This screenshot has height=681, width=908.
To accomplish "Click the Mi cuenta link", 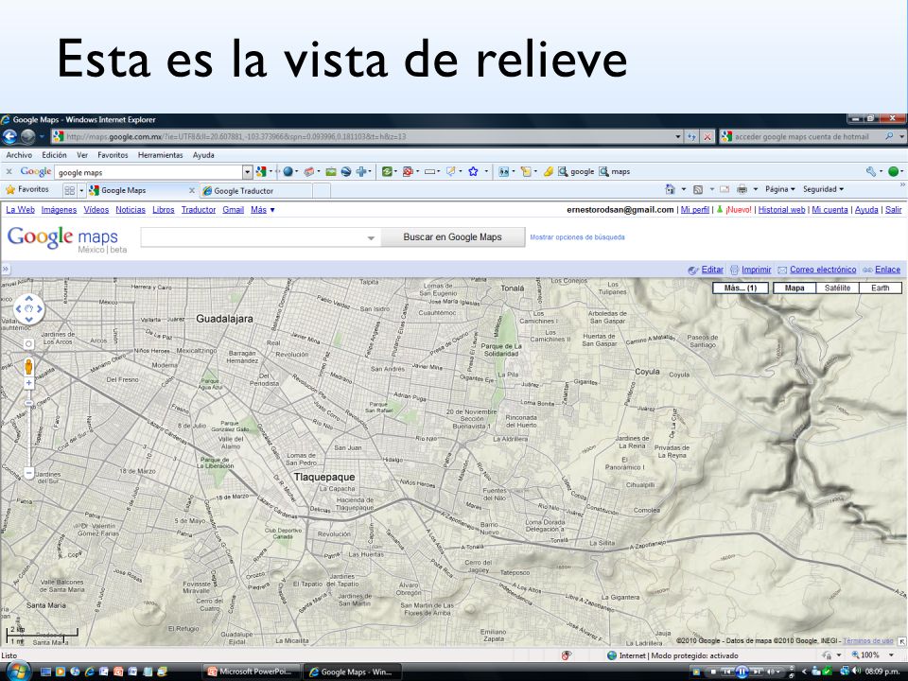I will tap(829, 210).
